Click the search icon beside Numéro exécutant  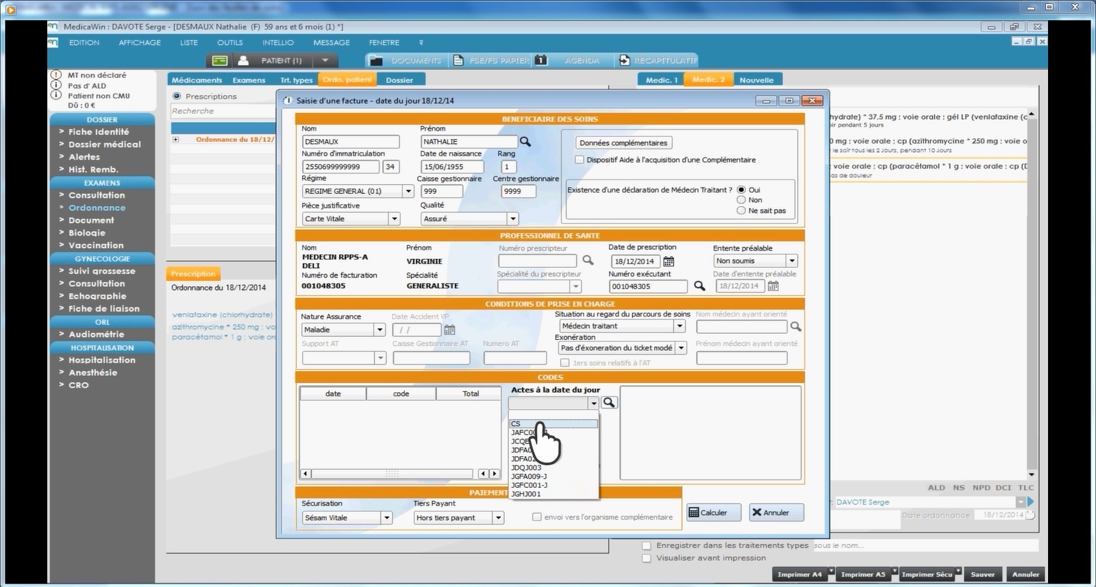click(699, 286)
